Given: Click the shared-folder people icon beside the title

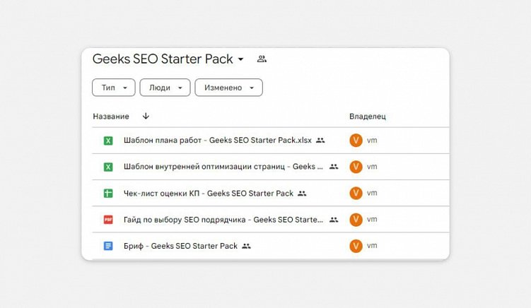Looking at the screenshot, I should (x=262, y=59).
